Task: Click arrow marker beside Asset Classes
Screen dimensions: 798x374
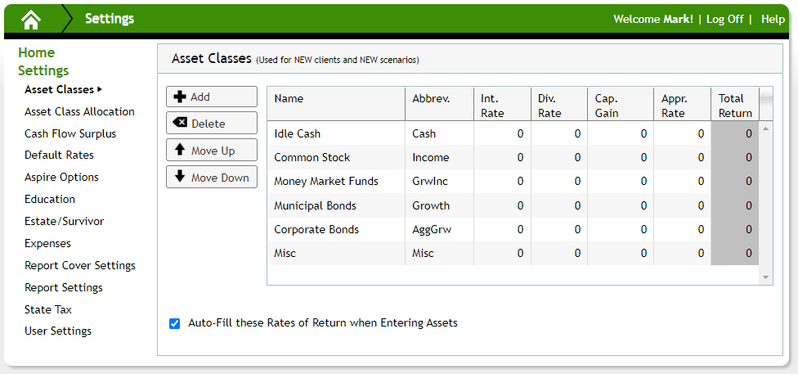Action: click(100, 89)
